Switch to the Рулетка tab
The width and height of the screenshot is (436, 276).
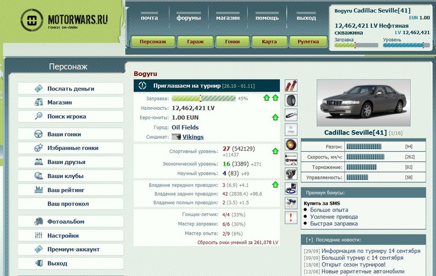(x=308, y=42)
